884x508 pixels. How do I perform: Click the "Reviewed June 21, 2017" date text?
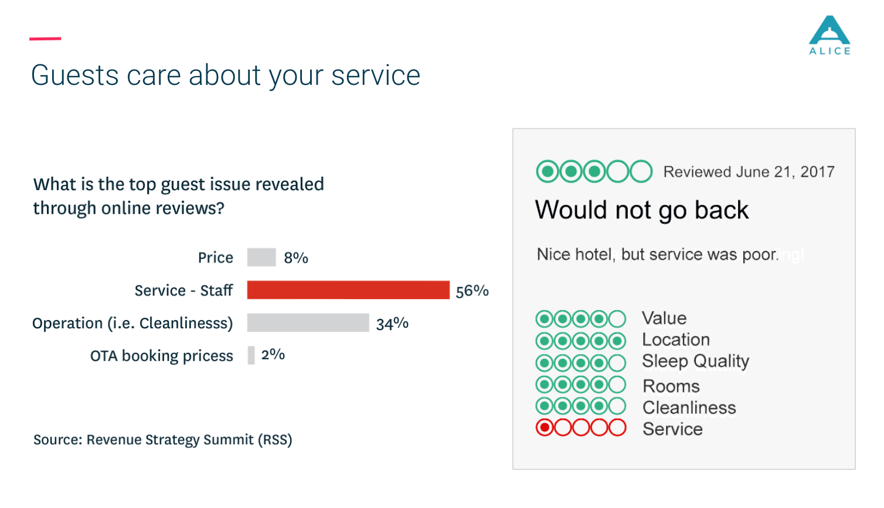[749, 172]
